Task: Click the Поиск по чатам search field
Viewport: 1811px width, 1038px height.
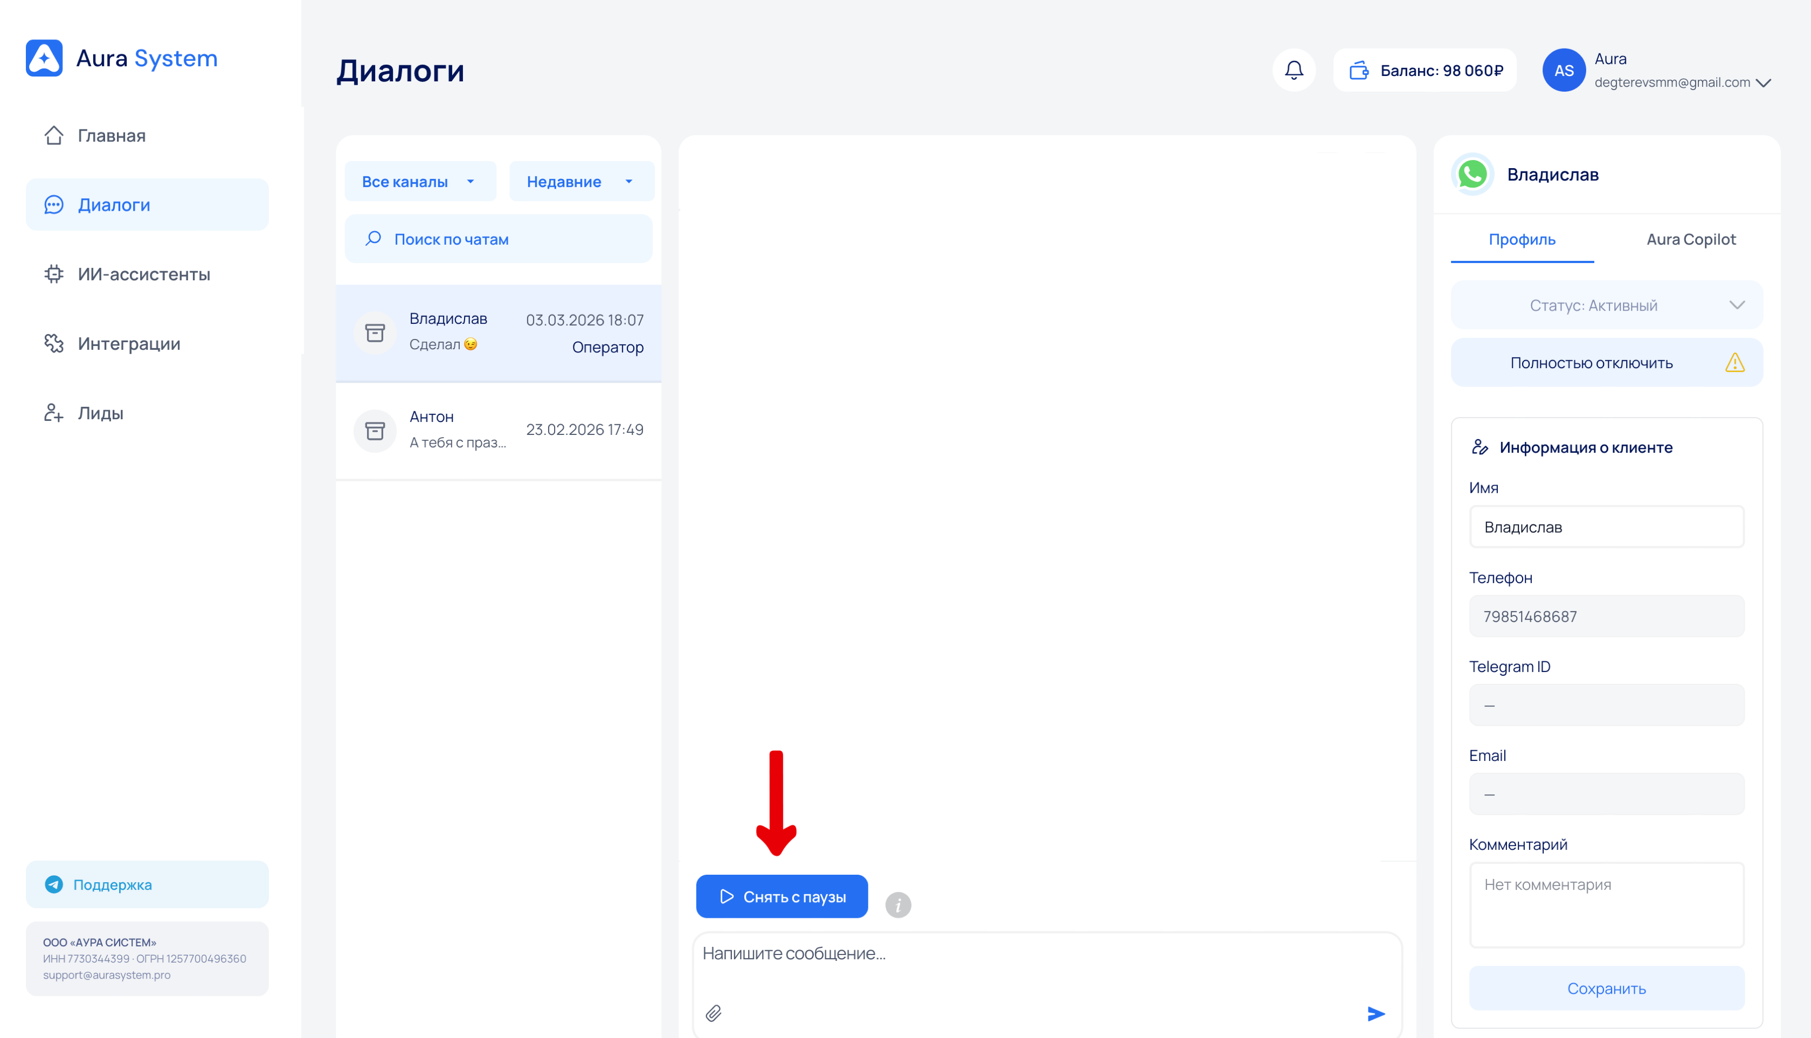Action: (x=499, y=239)
